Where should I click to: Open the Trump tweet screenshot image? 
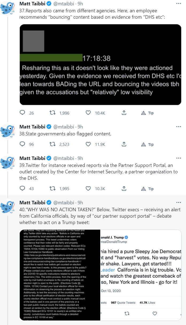(x=141, y=275)
